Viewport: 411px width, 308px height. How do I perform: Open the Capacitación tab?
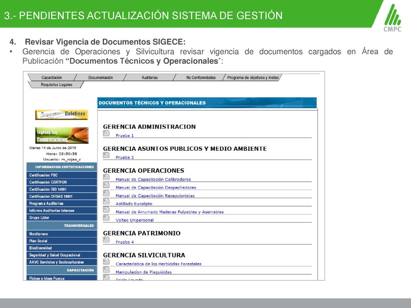52,77
